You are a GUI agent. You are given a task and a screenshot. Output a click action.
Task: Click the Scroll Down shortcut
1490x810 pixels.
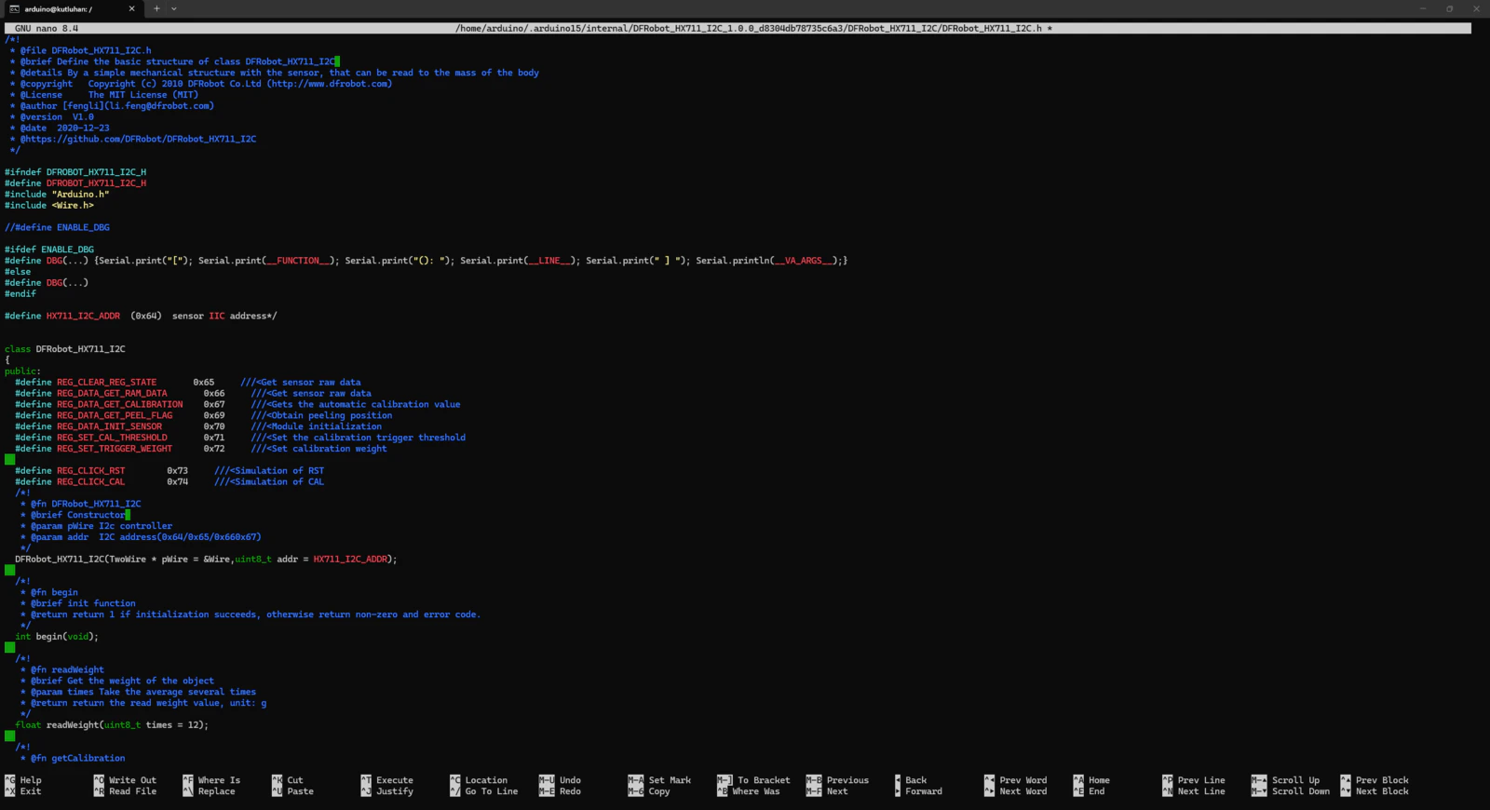point(1301,791)
